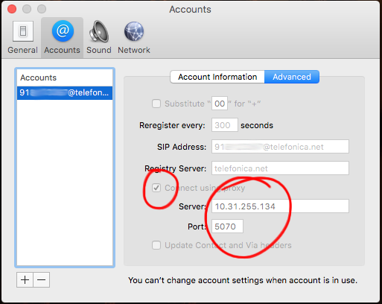Add a new account with plus button
This screenshot has height=304, width=382.
pyautogui.click(x=25, y=280)
